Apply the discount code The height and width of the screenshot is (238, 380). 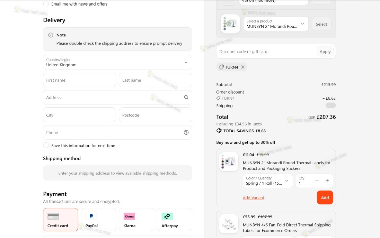coord(325,51)
